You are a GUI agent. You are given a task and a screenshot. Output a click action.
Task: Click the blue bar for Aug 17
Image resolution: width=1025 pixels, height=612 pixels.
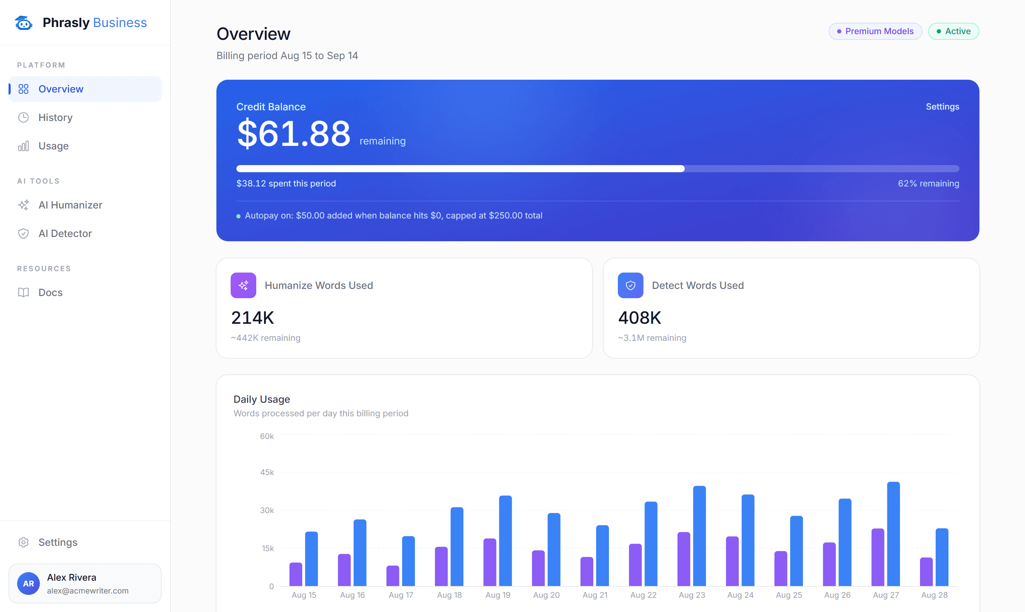[x=408, y=561]
